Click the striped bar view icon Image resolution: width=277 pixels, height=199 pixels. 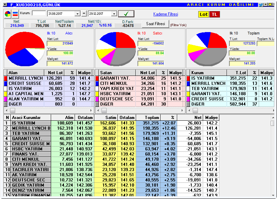pos(15,14)
